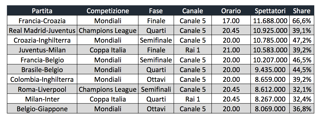Screen dimensions: 321x119
Task: Click the 66,6% share value
Action: [x=301, y=21]
